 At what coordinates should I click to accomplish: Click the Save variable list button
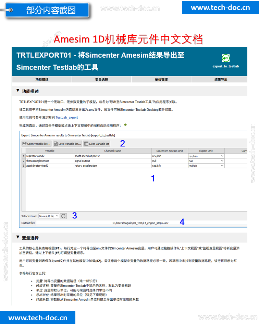pyautogui.click(x=67, y=144)
